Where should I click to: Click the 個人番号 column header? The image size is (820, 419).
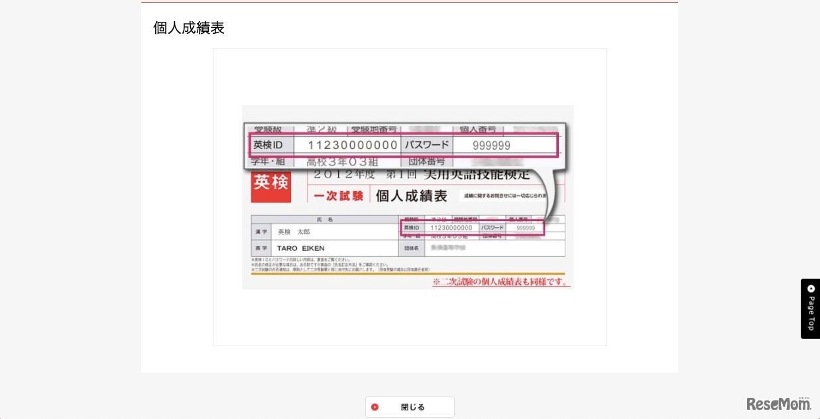click(x=479, y=130)
